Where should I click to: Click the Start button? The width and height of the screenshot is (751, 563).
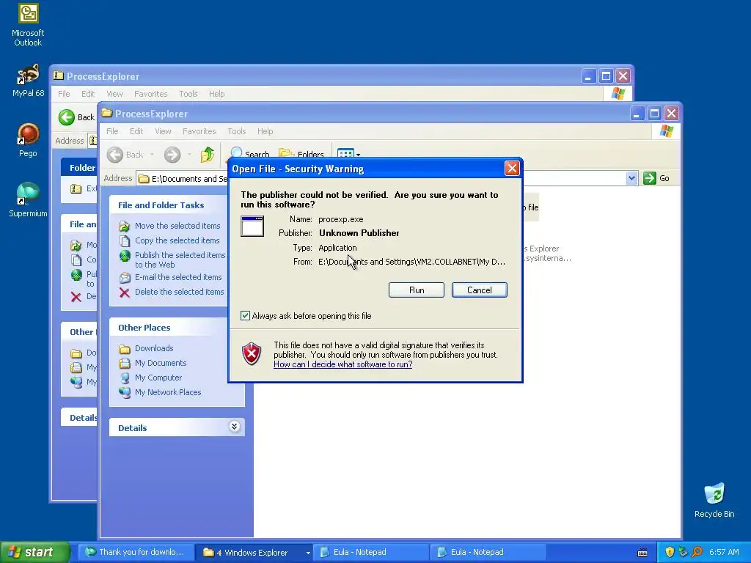pyautogui.click(x=35, y=552)
